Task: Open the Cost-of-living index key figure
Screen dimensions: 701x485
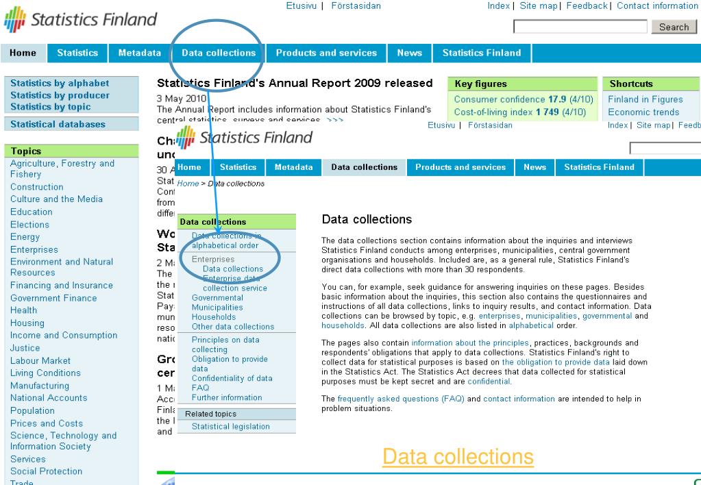Action: 520,112
